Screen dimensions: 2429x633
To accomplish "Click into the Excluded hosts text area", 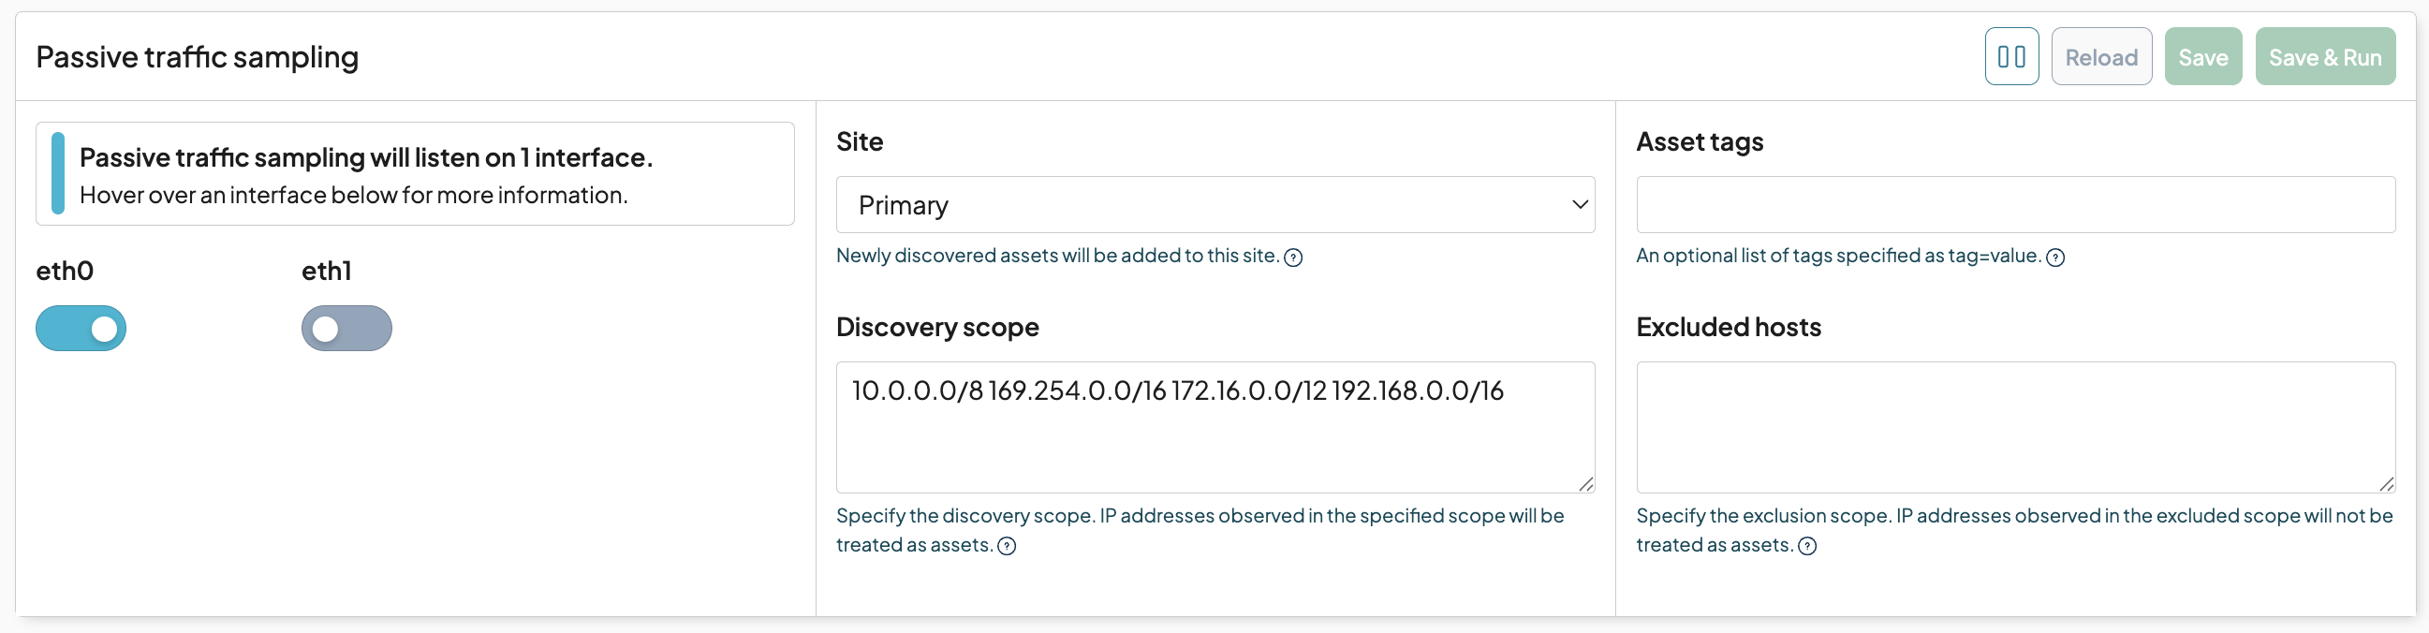I will [2015, 426].
